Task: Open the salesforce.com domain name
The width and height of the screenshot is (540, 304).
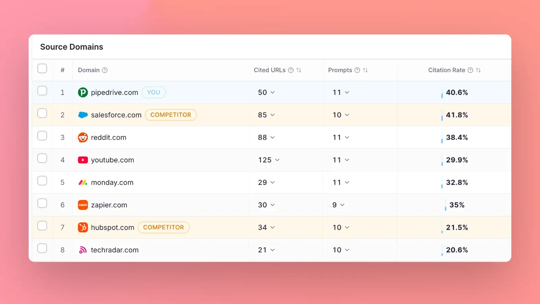Action: click(x=116, y=115)
